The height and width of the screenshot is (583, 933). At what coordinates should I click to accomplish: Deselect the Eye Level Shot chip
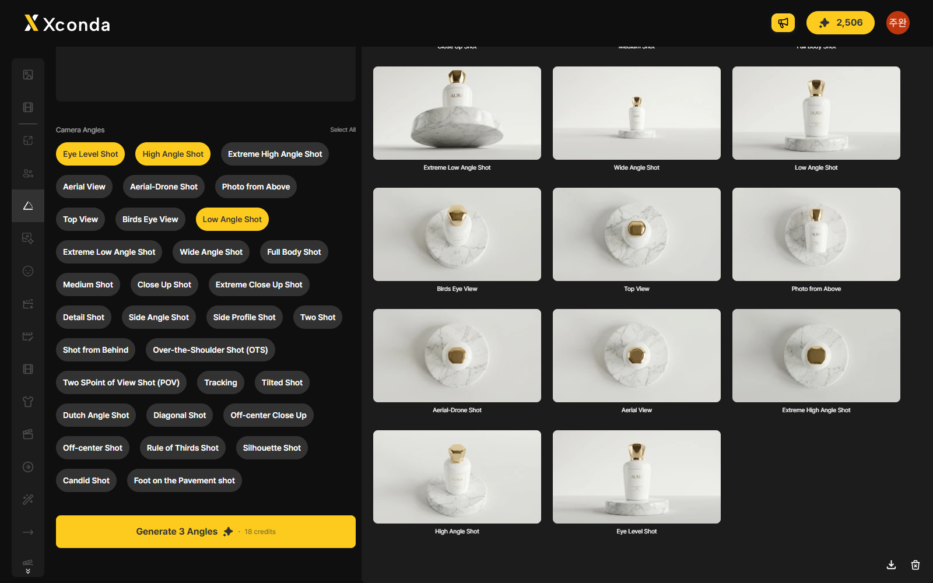coord(90,154)
